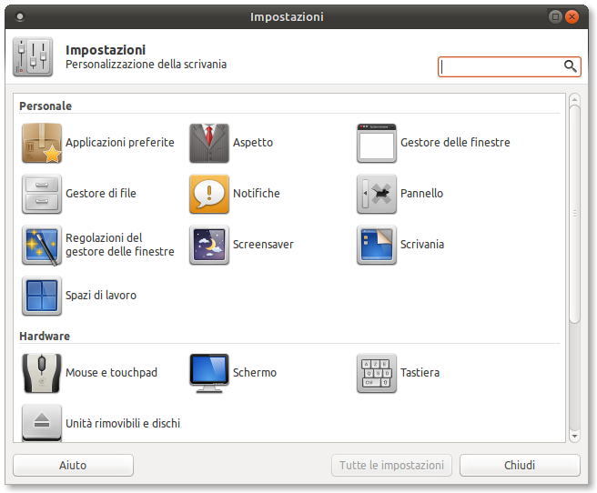Click the Notifiche label
Image resolution: width=597 pixels, height=493 pixels.
pyautogui.click(x=257, y=194)
